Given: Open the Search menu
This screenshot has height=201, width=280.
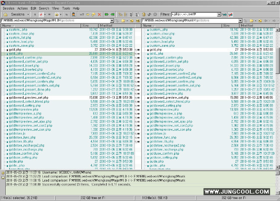Looking at the screenshot, I should pyautogui.click(x=44, y=8).
